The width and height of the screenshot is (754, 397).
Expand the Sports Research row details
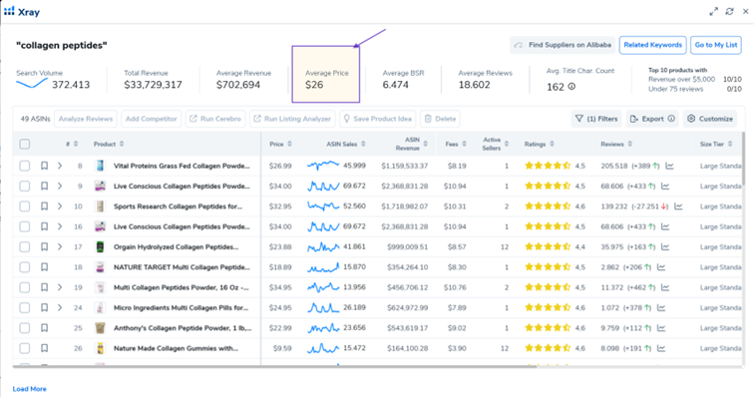pos(60,206)
